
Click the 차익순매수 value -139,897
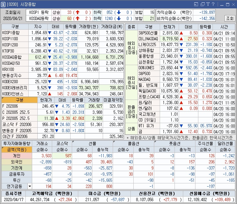point(207,12)
